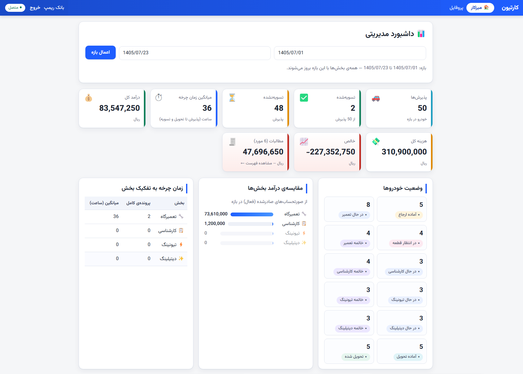Click the تعمیرگاه revenue progress bar
The width and height of the screenshot is (523, 374).
point(252,214)
